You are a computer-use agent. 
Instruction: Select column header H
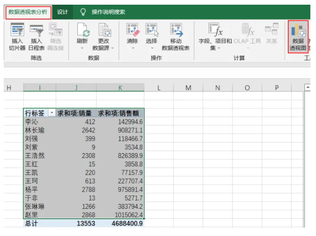pyautogui.click(x=9, y=88)
